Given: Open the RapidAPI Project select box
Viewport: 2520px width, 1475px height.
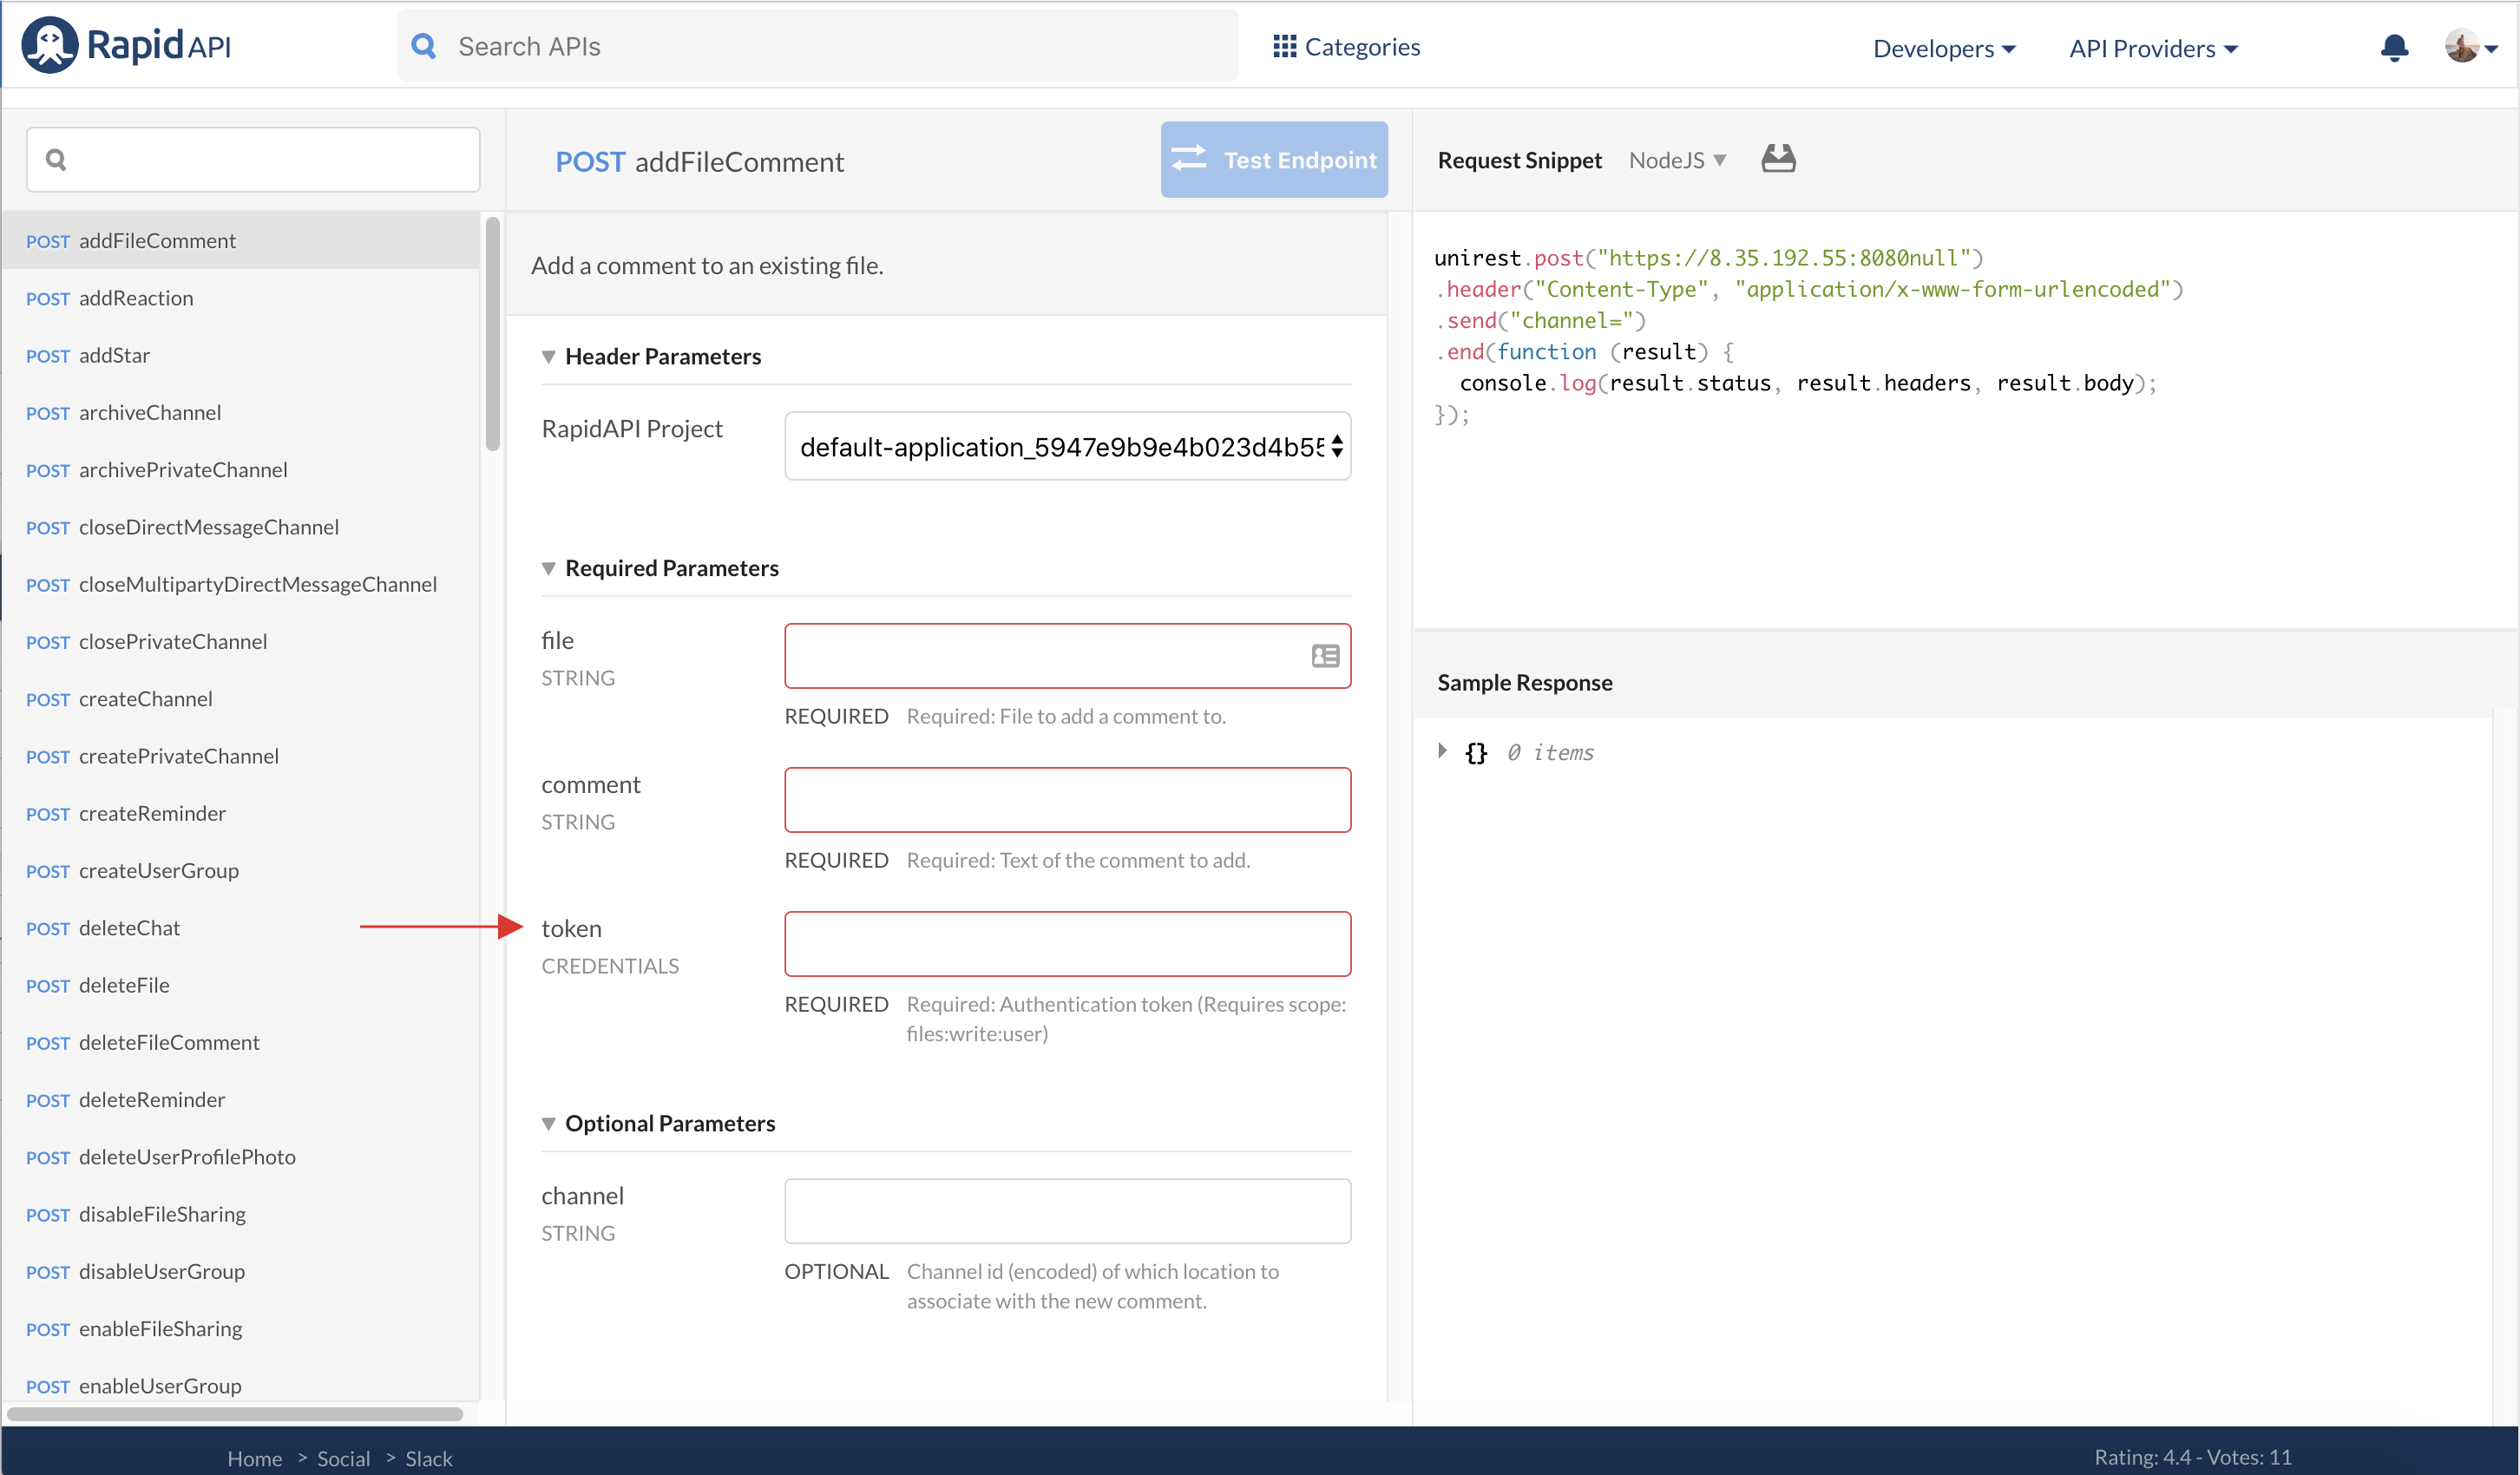Looking at the screenshot, I should coord(1067,447).
